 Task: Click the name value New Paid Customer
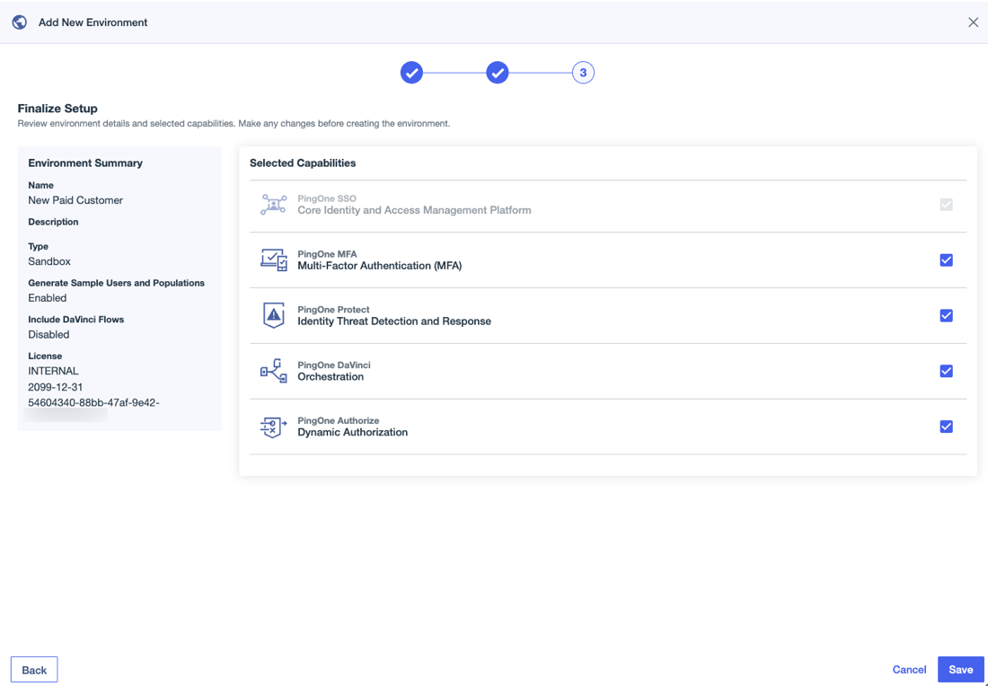point(75,200)
